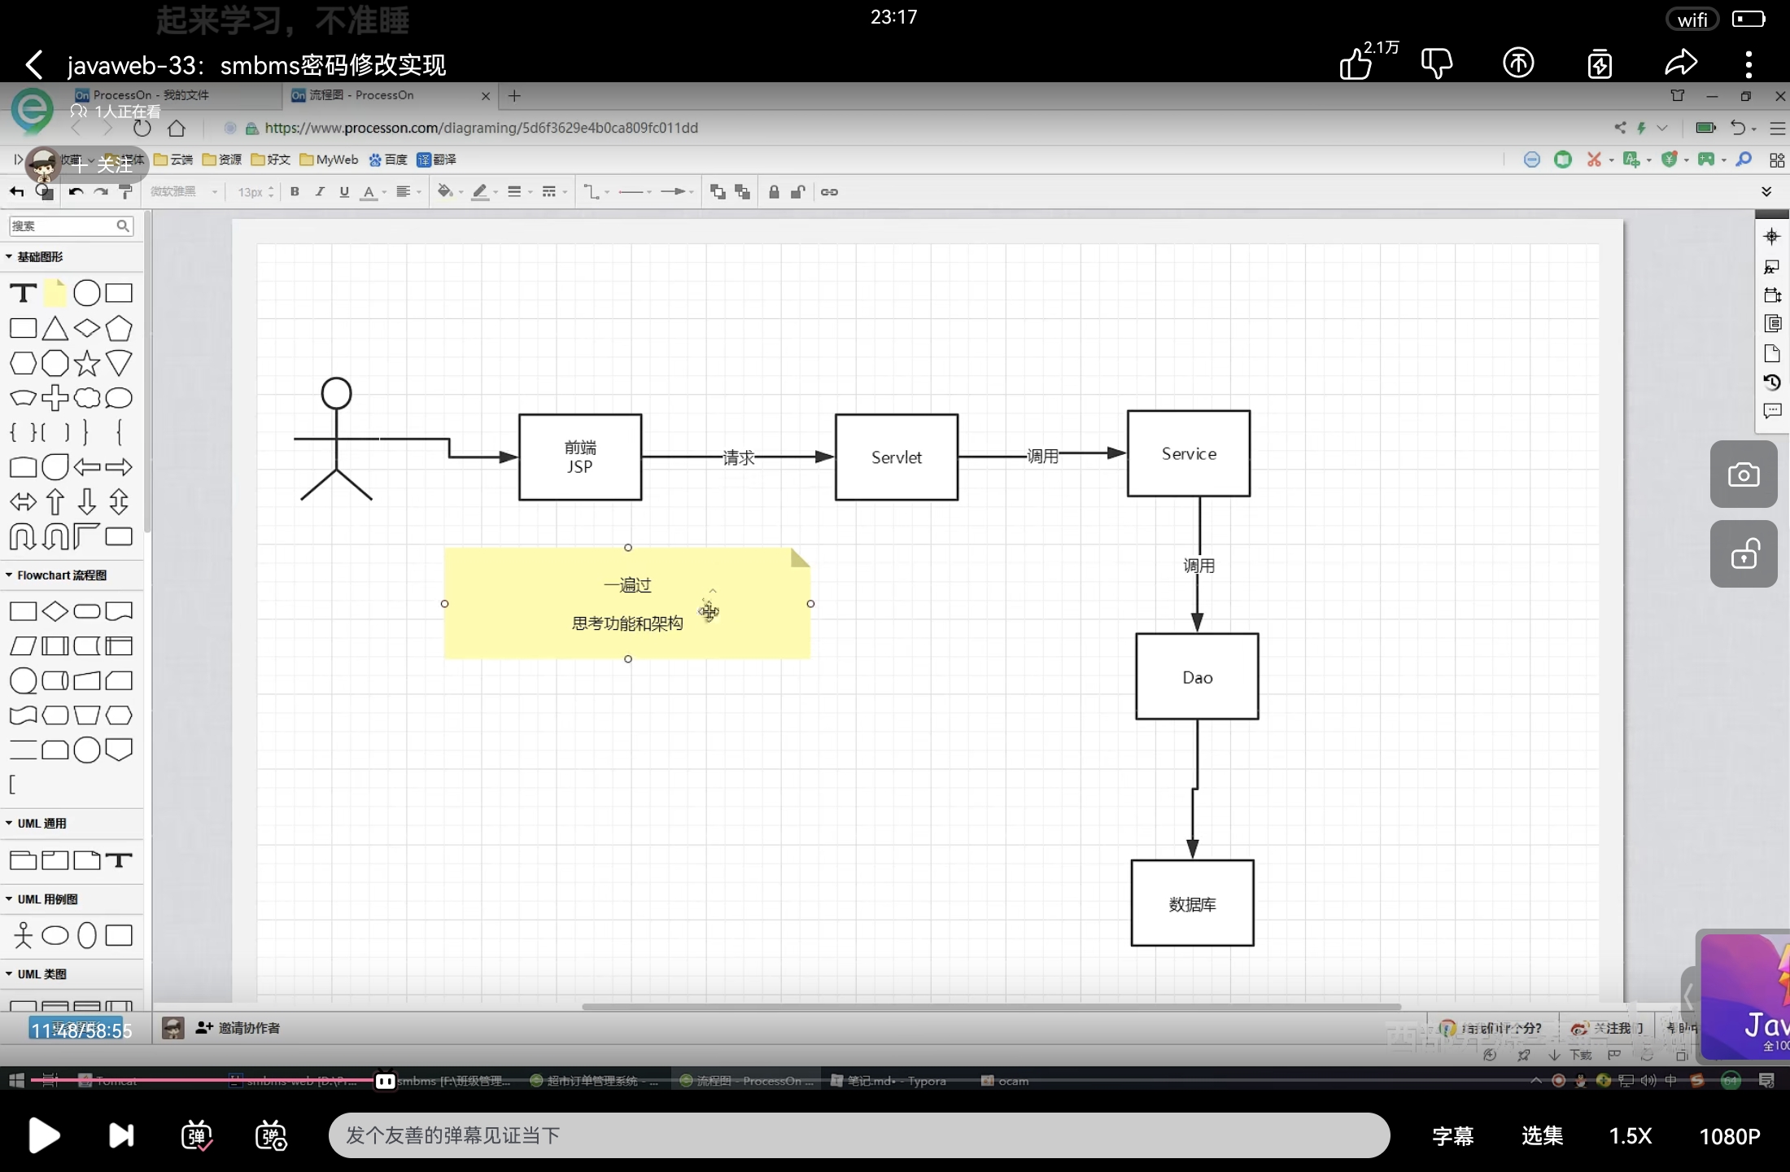Open the danmaku settings icon
The width and height of the screenshot is (1790, 1172).
pyautogui.click(x=270, y=1135)
